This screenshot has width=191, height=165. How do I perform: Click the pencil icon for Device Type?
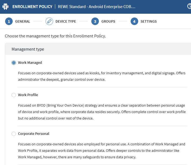point(49,21)
